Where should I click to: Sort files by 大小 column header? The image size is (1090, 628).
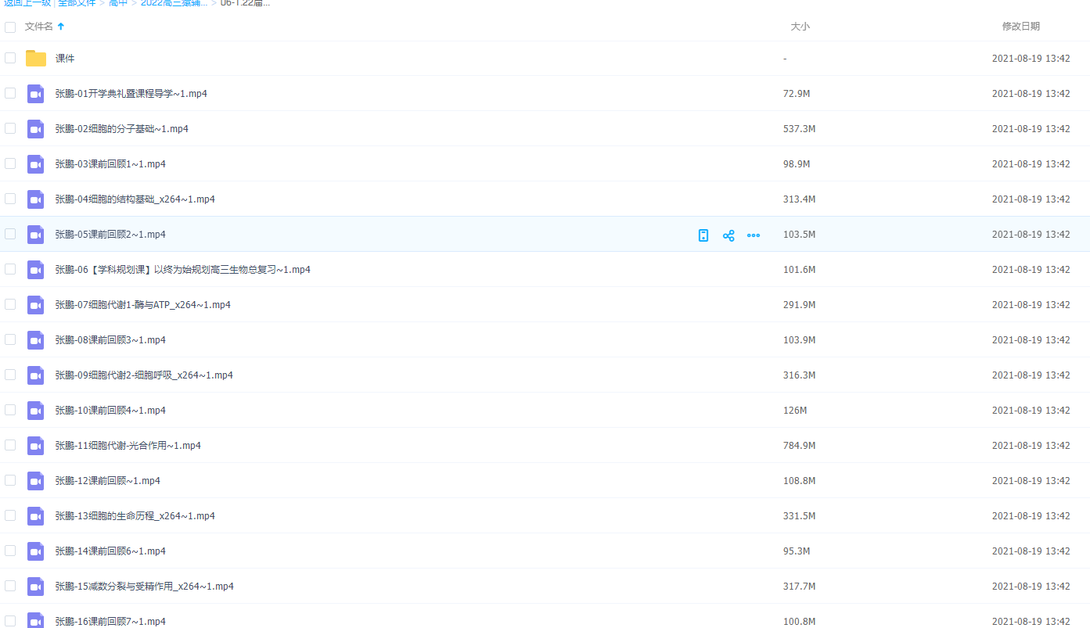[800, 27]
